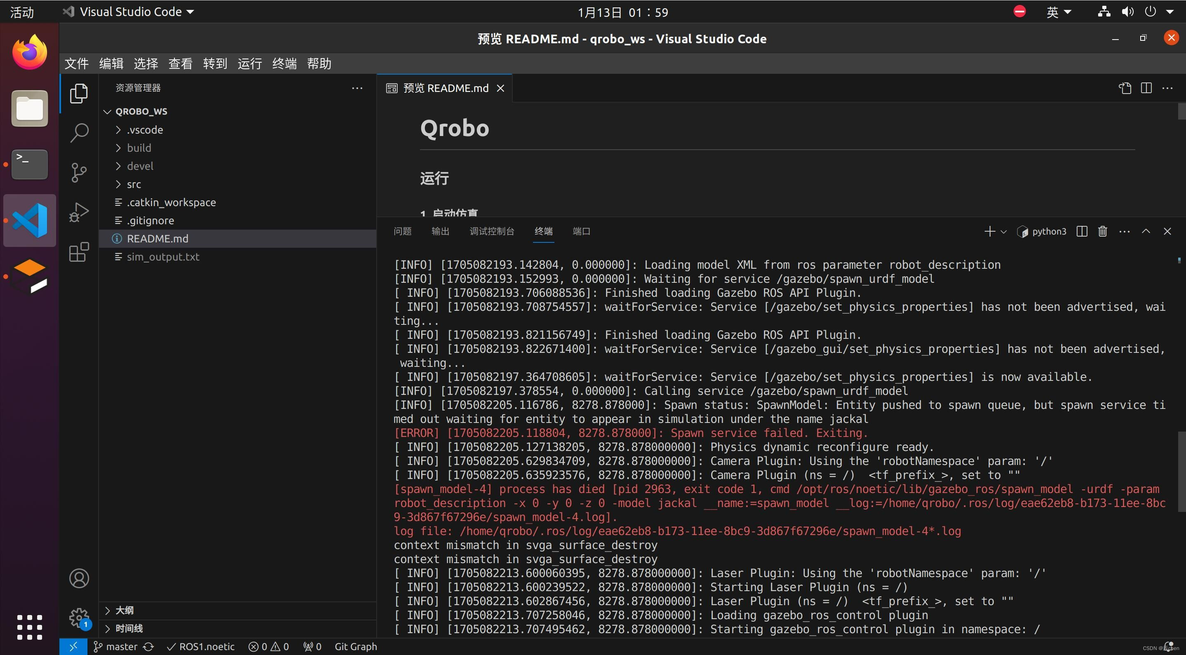This screenshot has width=1186, height=655.
Task: Click the preview editor vertical scrollbar
Action: click(x=1181, y=111)
